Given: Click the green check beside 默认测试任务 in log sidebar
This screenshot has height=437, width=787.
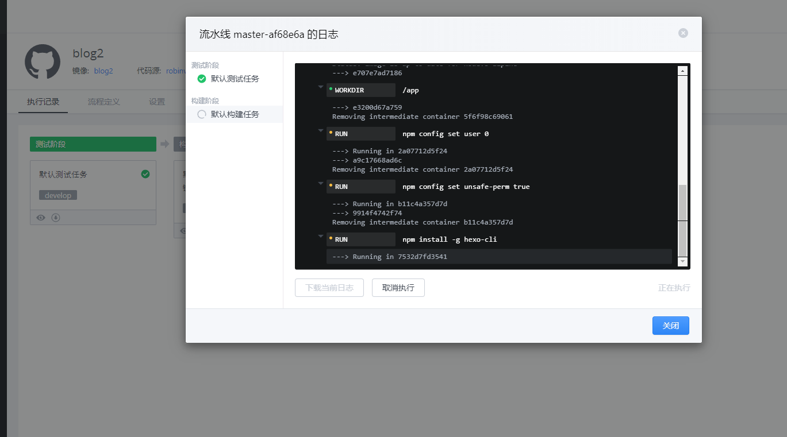Looking at the screenshot, I should click(202, 79).
